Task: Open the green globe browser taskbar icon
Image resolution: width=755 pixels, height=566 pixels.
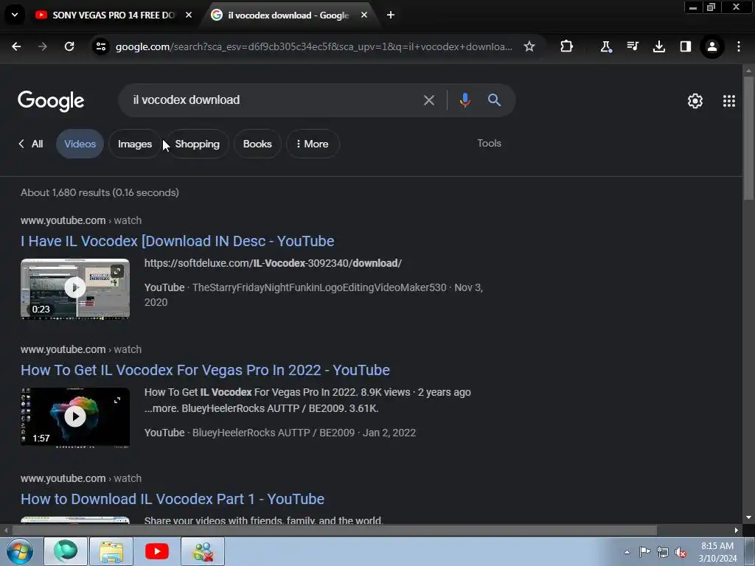Action: point(66,551)
